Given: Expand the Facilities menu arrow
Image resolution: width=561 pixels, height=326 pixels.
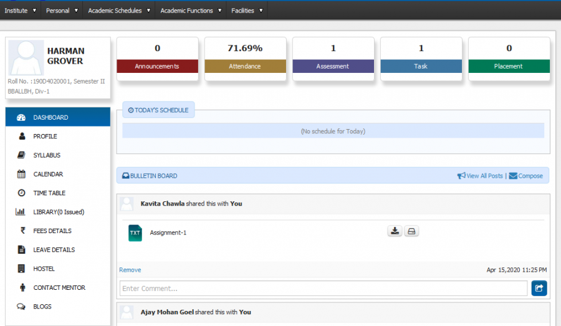Looking at the screenshot, I should pyautogui.click(x=261, y=11).
